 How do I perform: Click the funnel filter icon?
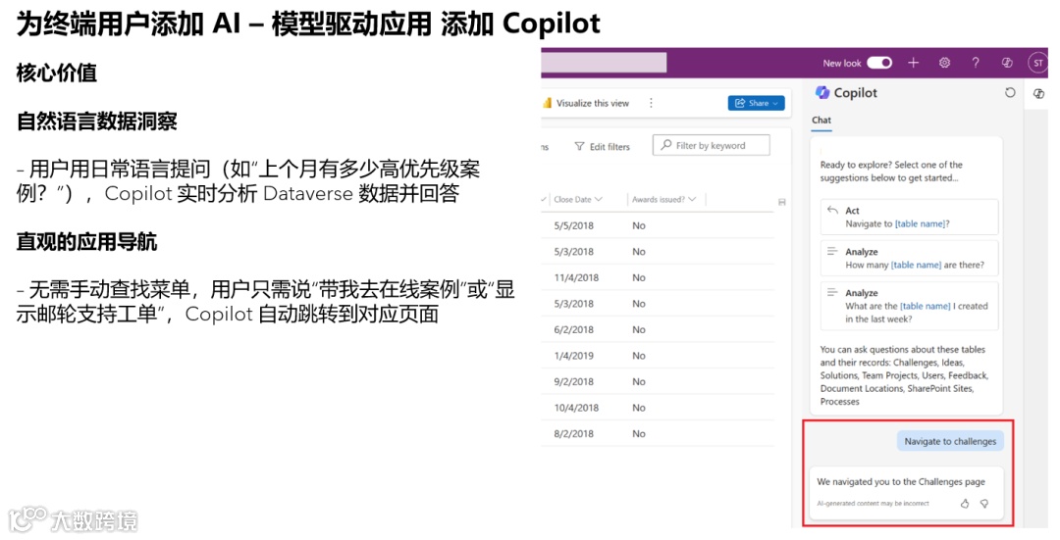point(579,146)
